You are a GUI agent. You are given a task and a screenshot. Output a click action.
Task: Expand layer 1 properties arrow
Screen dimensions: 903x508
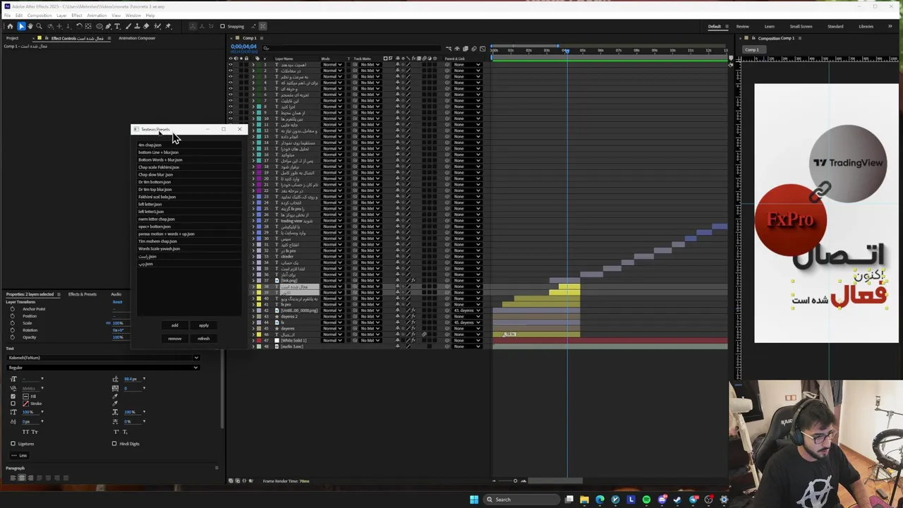(253, 65)
